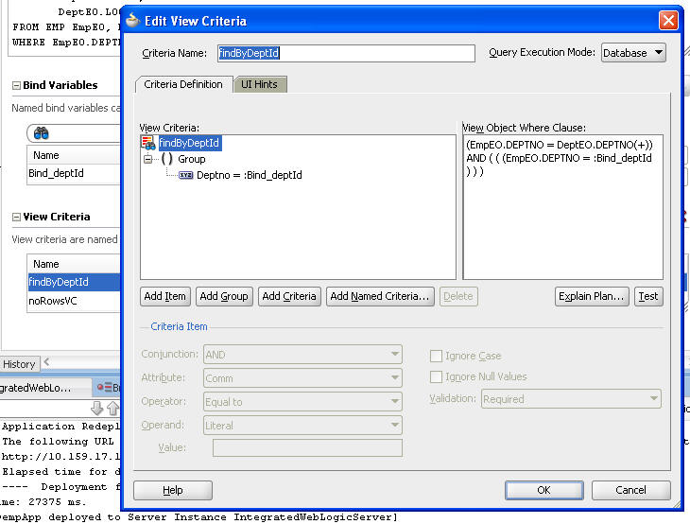
Task: Click the scroll left arrow beside History tab
Action: (47, 362)
